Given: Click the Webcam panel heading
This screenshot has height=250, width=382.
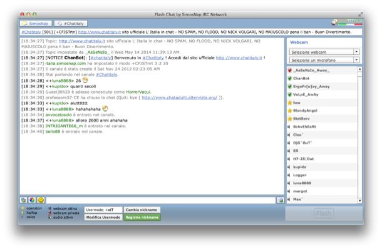Looking at the screenshot, I should pos(299,42).
